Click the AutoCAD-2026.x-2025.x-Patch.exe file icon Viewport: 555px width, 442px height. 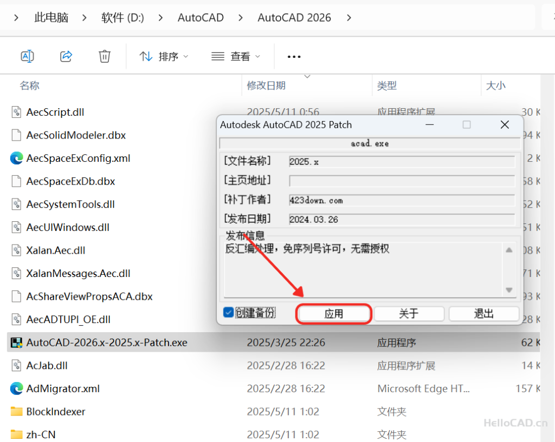click(17, 342)
